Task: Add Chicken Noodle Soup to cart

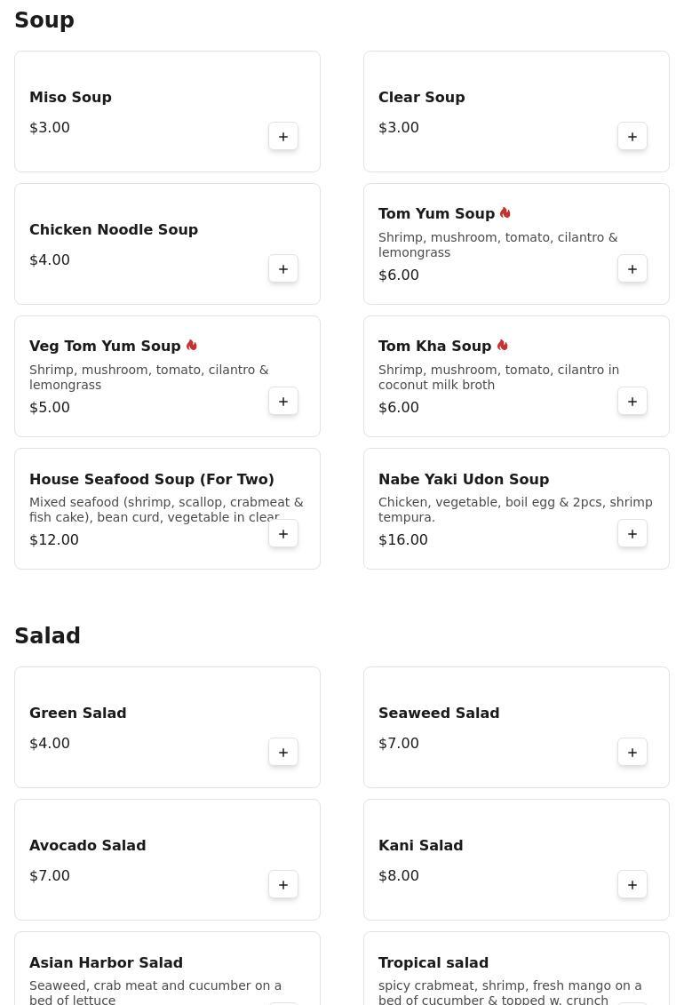Action: (x=283, y=269)
